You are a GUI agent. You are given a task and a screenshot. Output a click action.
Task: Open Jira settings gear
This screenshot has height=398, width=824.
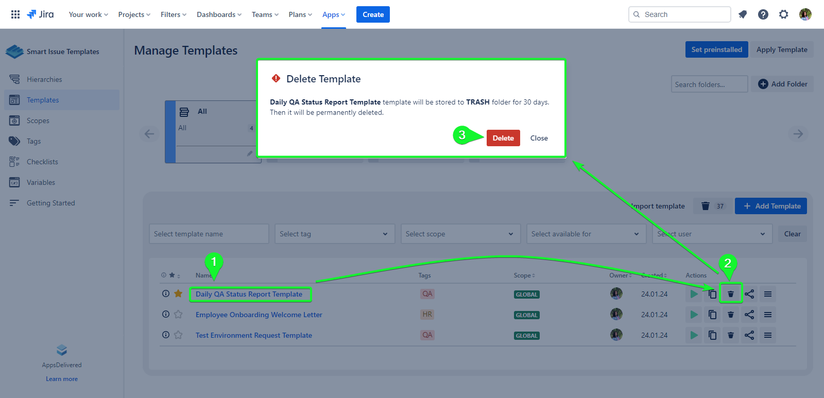[x=783, y=14]
